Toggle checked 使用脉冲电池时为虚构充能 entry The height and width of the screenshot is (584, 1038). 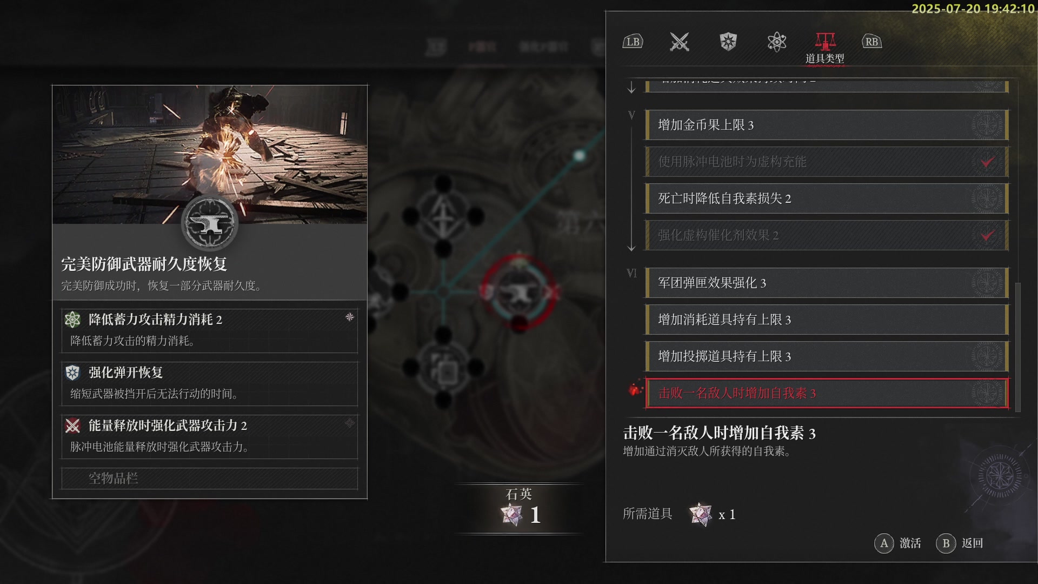point(827,162)
